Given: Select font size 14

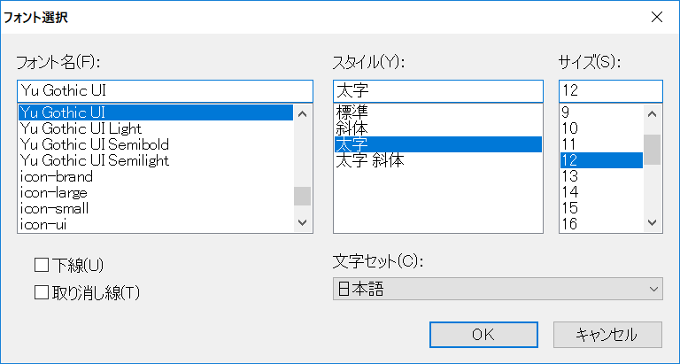Looking at the screenshot, I should [x=570, y=191].
